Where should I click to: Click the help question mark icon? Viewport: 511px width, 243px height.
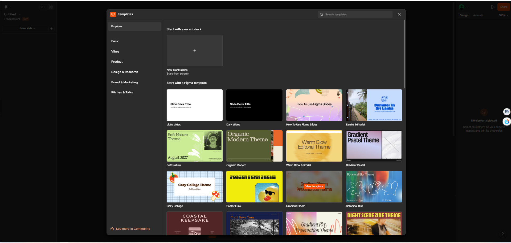[502, 234]
